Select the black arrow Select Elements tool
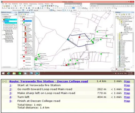 (x=26, y=8)
